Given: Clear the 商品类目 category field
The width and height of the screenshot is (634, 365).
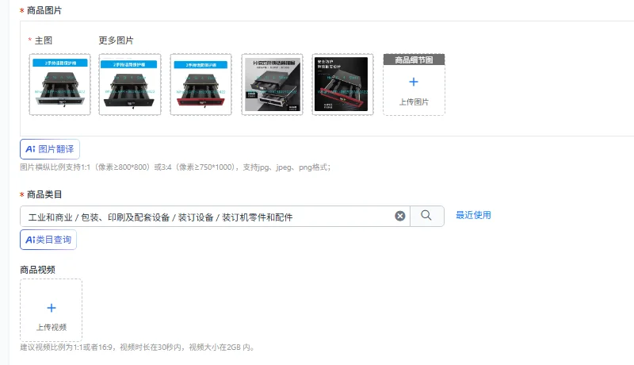Looking at the screenshot, I should (400, 216).
